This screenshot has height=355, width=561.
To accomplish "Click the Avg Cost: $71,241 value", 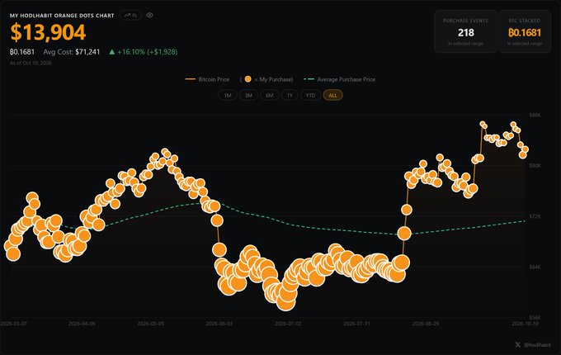I will [x=72, y=52].
